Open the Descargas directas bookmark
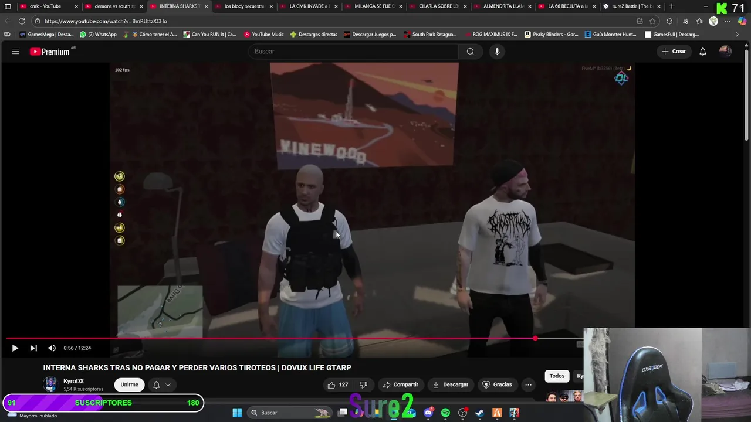 (314, 35)
